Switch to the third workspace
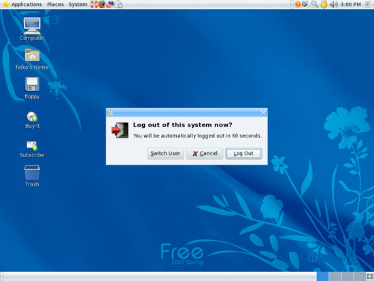The height and width of the screenshot is (281, 374). (x=347, y=277)
